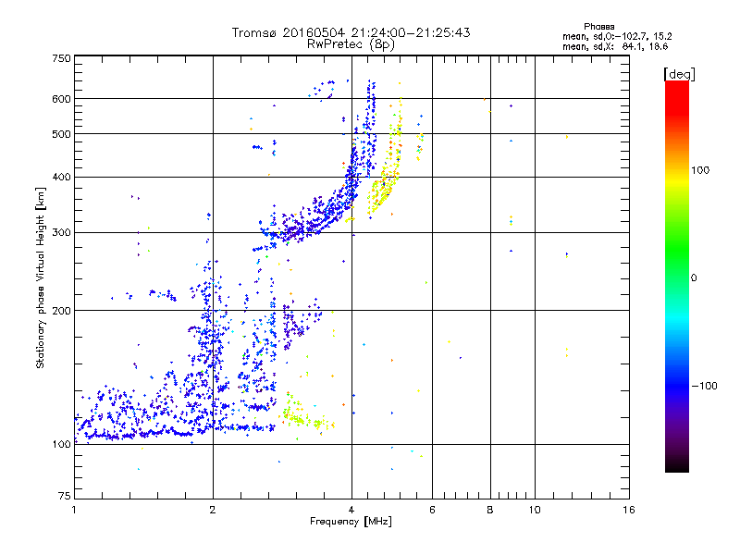Click the '10' x-axis tick label
Viewport: 740px width, 555px height.
coord(535,510)
